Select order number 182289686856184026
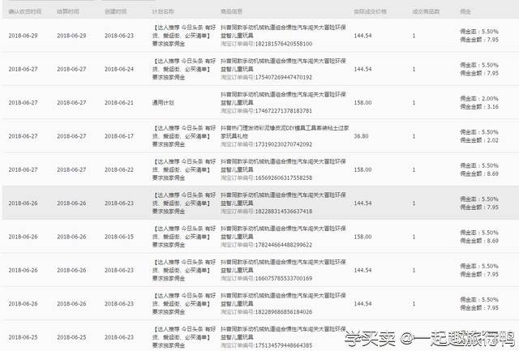 [x=284, y=311]
